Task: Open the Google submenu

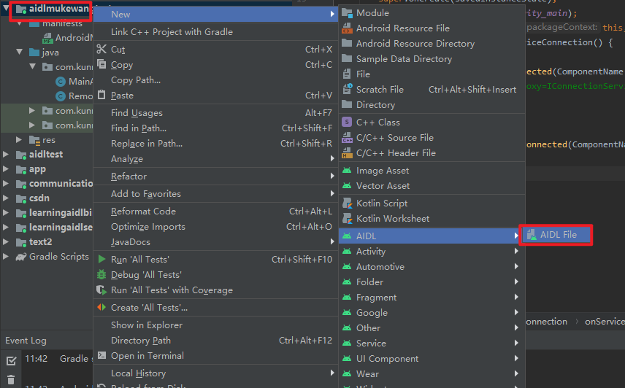Action: [x=432, y=312]
